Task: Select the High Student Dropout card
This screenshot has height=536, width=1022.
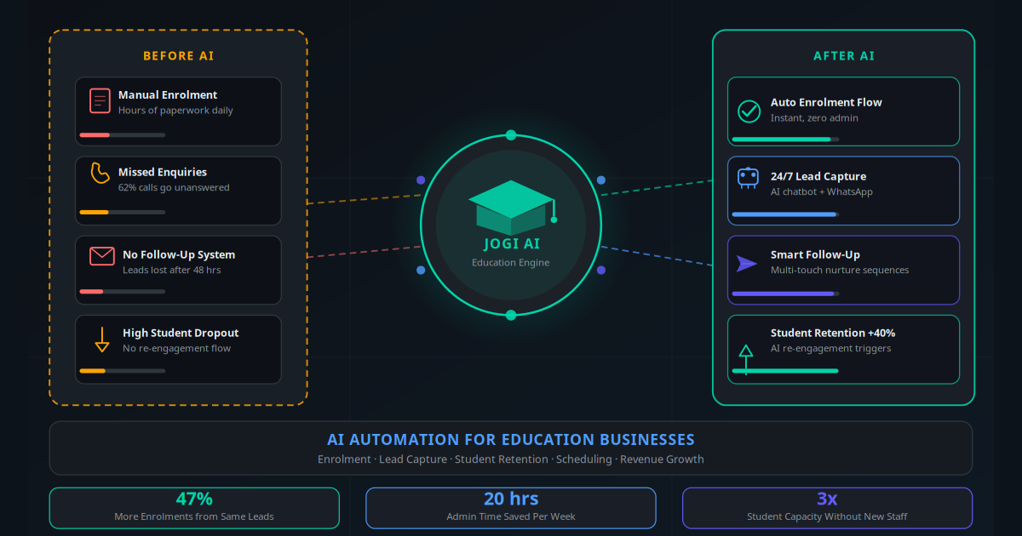Action: coord(178,349)
